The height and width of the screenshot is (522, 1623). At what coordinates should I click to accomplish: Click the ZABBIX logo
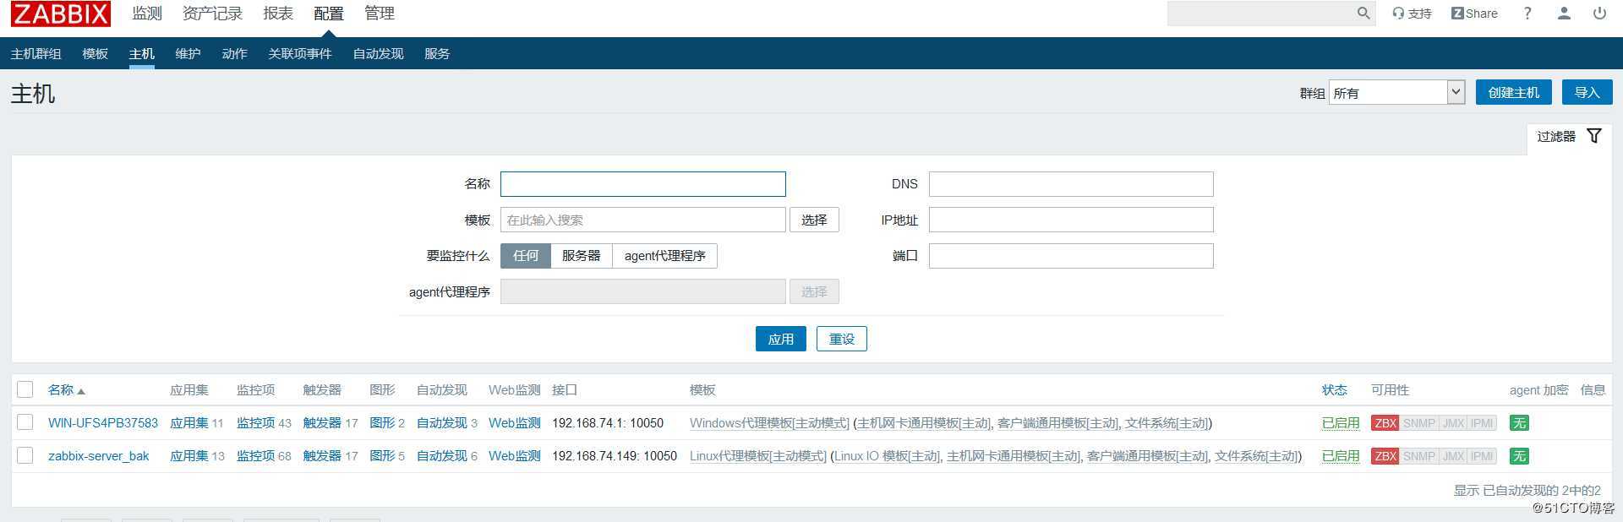click(x=61, y=14)
